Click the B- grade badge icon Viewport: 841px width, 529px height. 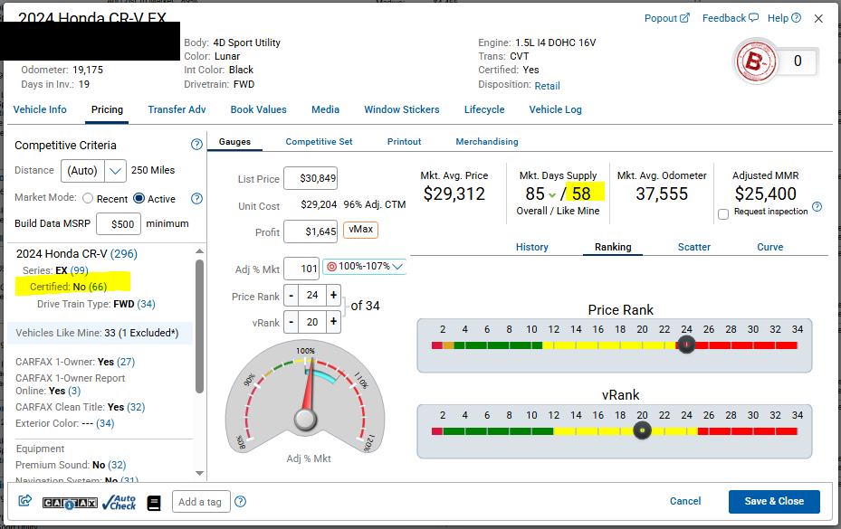[x=756, y=62]
